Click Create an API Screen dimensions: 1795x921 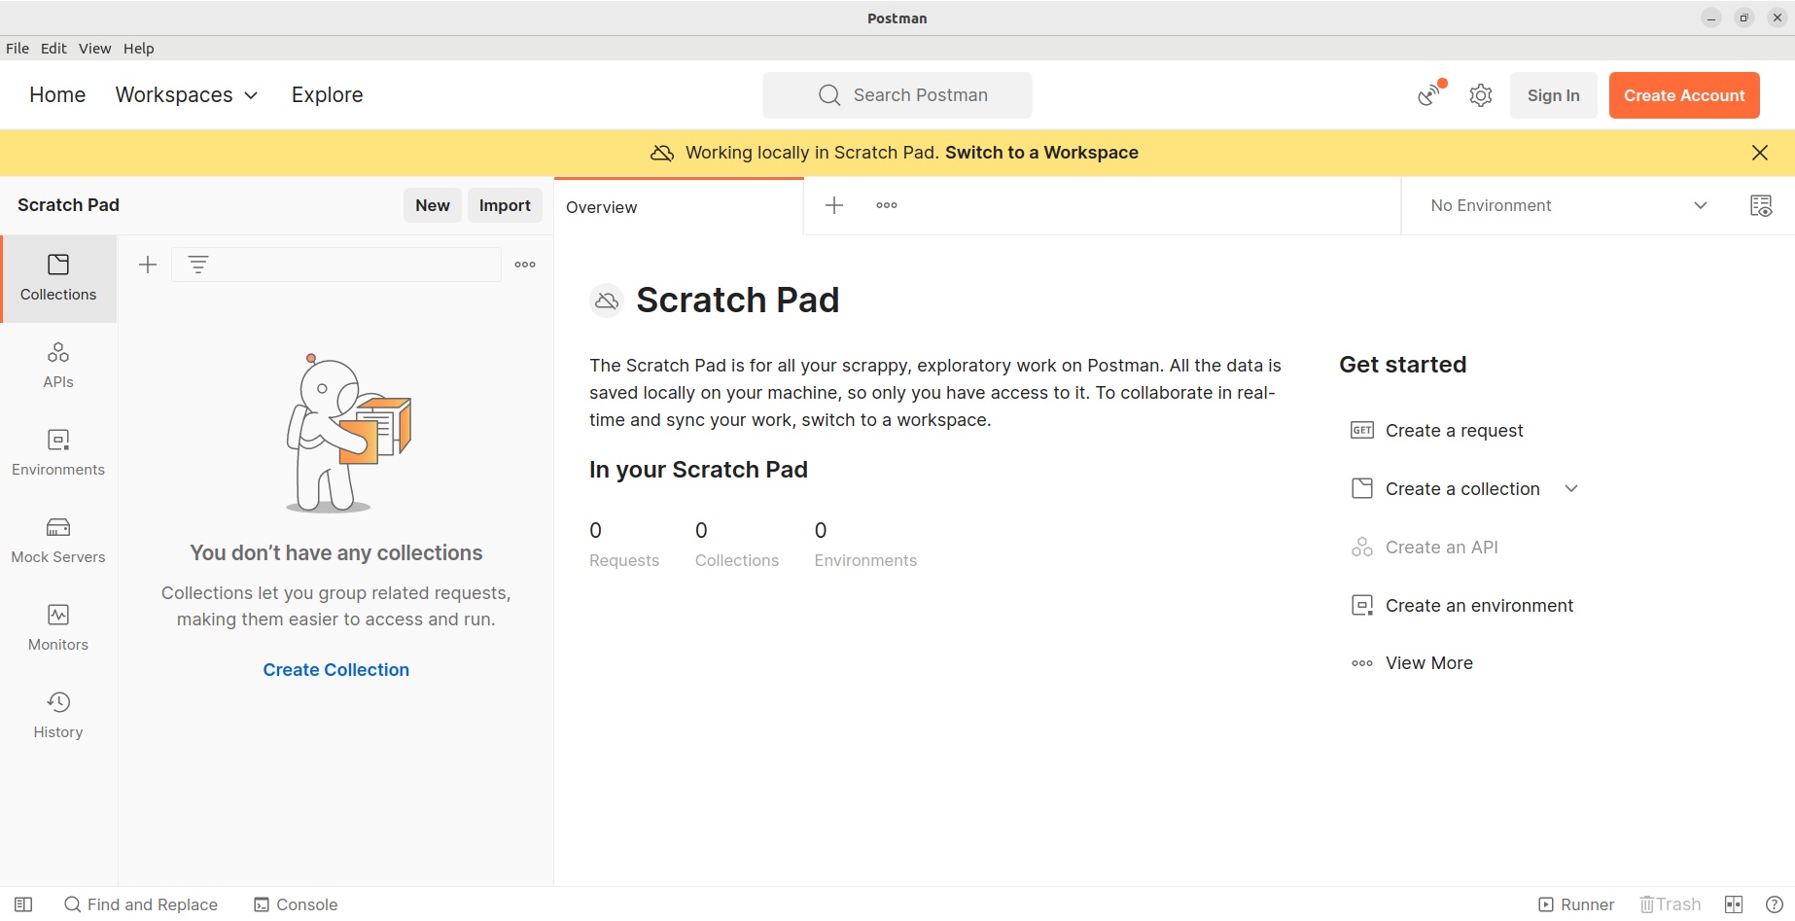(1441, 547)
